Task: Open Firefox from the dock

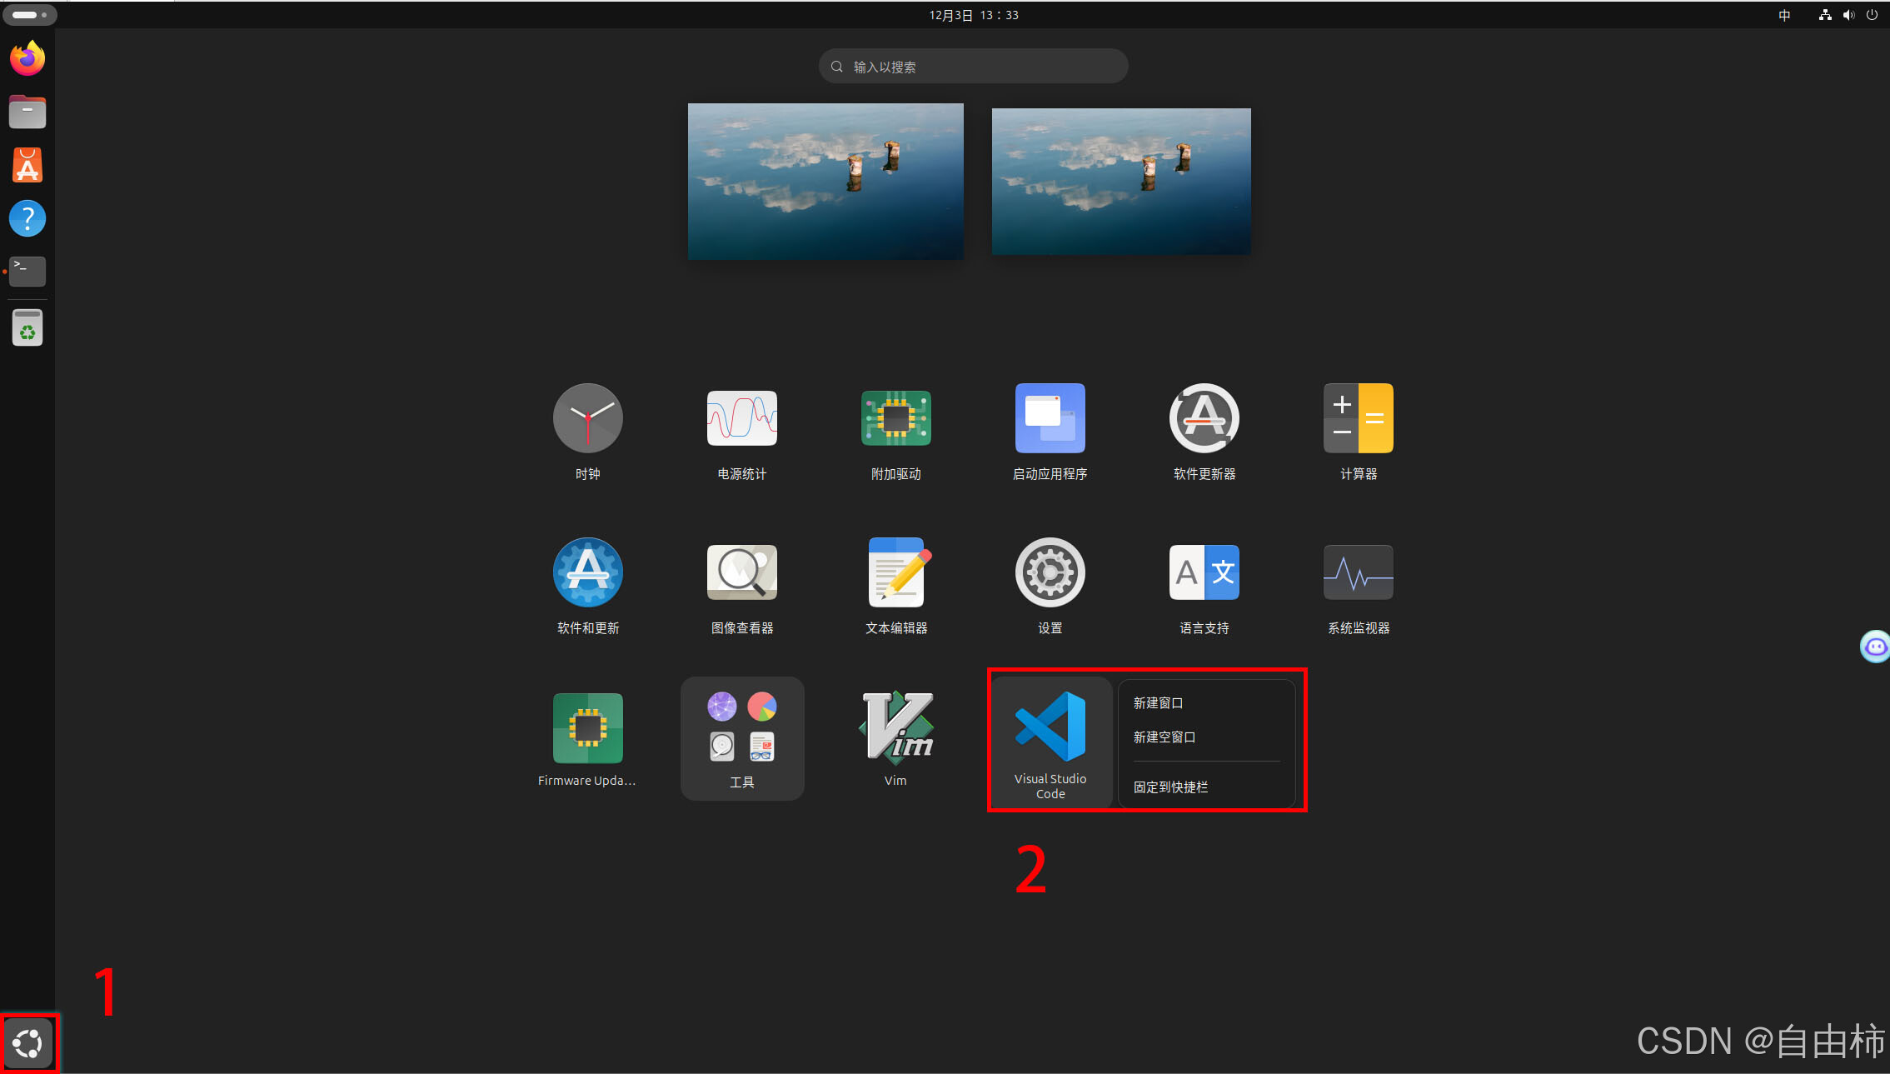Action: (27, 58)
